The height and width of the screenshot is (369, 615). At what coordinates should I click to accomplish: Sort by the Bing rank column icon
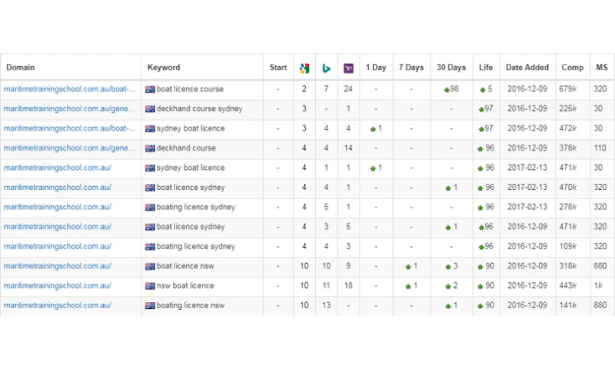[326, 68]
